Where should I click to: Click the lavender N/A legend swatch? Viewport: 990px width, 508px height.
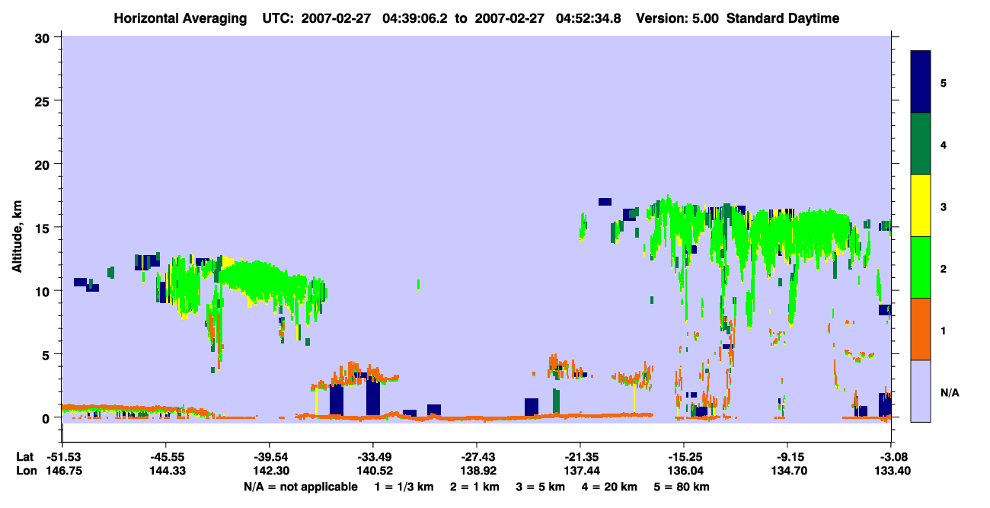921,391
